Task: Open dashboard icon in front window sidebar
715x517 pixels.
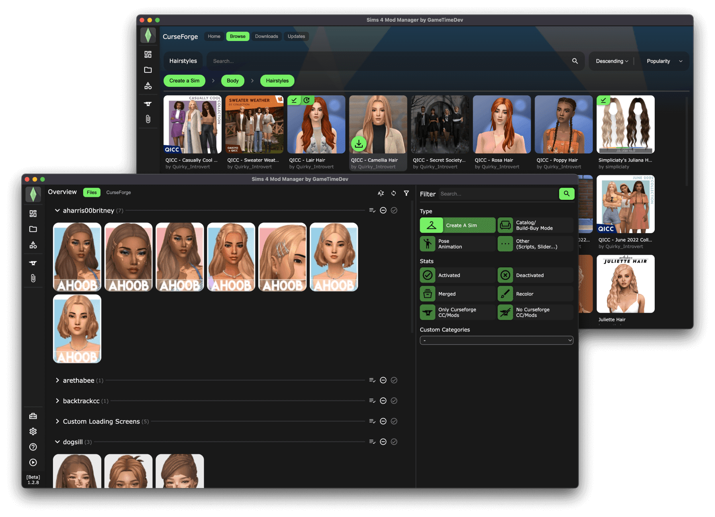Action: coord(33,213)
